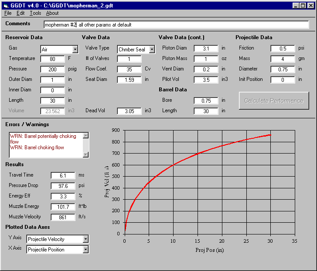Screen dimensions: 317x271
Task: Expand the Valve Type dropdown
Action: pos(152,50)
